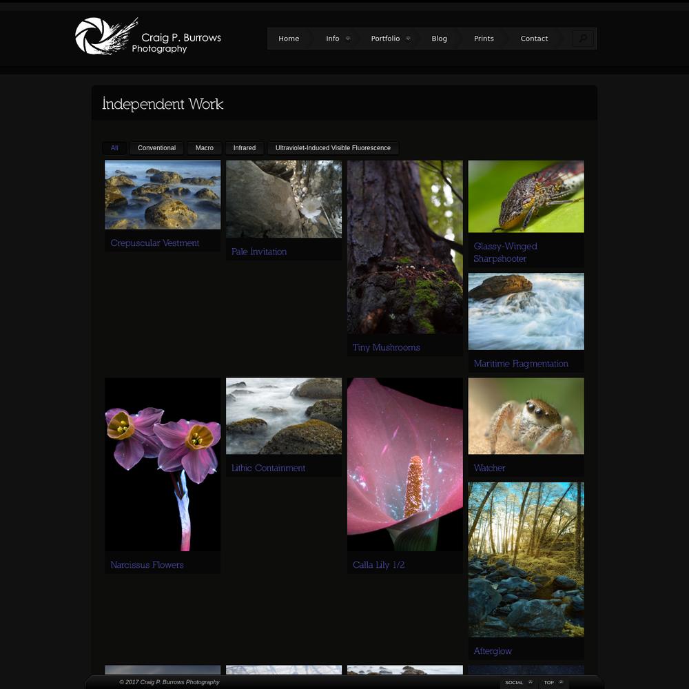Viewport: 689px width, 689px height.
Task: Click the Afterglow title link
Action: click(x=493, y=651)
